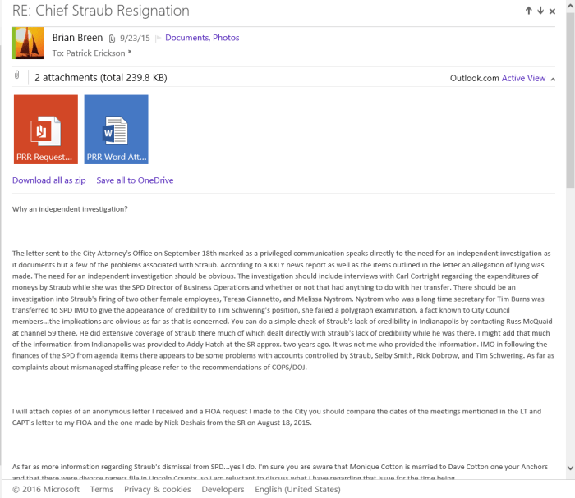The image size is (575, 498).
Task: Open the Developers footer link
Action: point(223,490)
